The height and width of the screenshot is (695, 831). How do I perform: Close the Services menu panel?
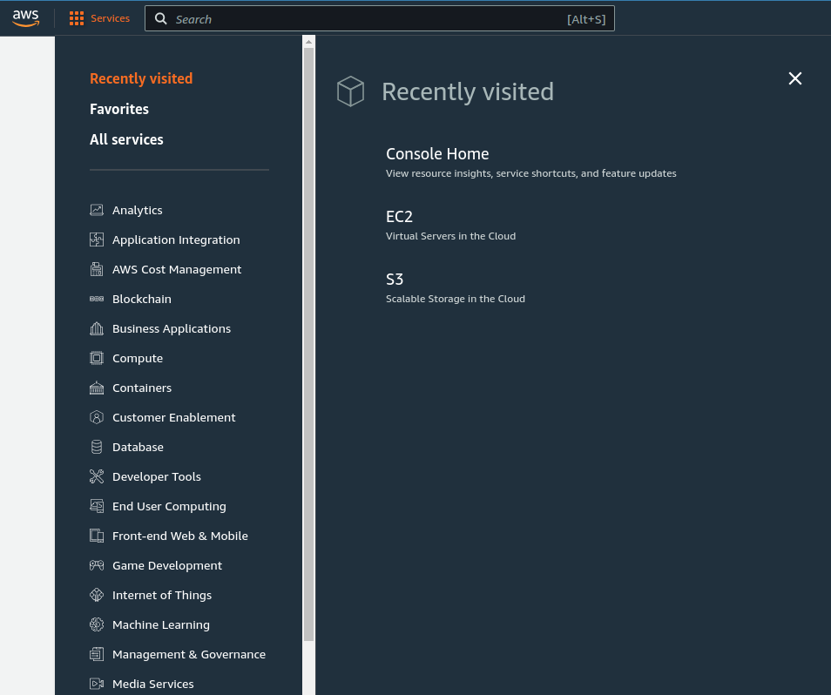click(795, 78)
